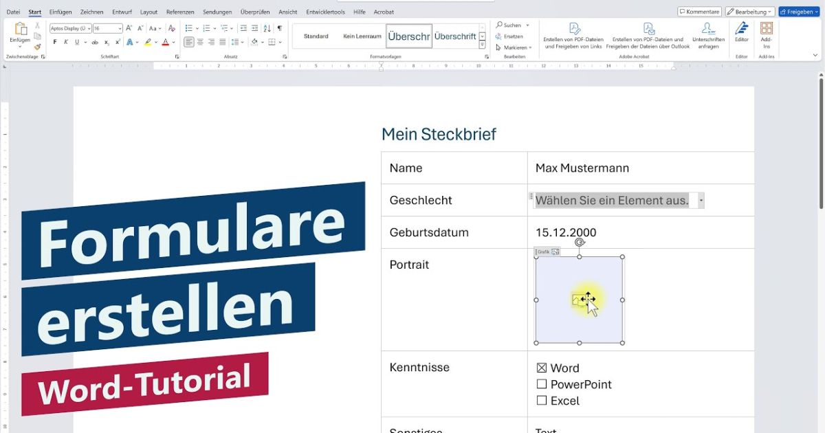Select the bold formatting icon

pos(54,42)
